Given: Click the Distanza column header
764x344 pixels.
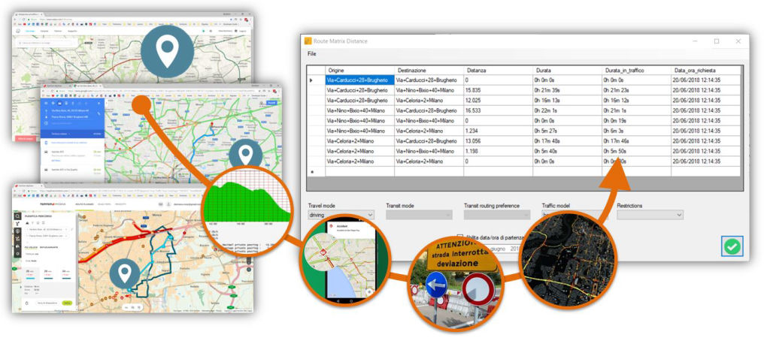Looking at the screenshot, I should tap(498, 70).
